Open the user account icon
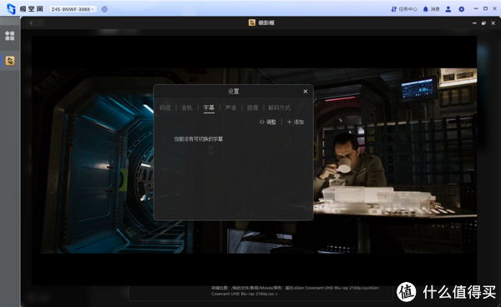 tap(448, 9)
